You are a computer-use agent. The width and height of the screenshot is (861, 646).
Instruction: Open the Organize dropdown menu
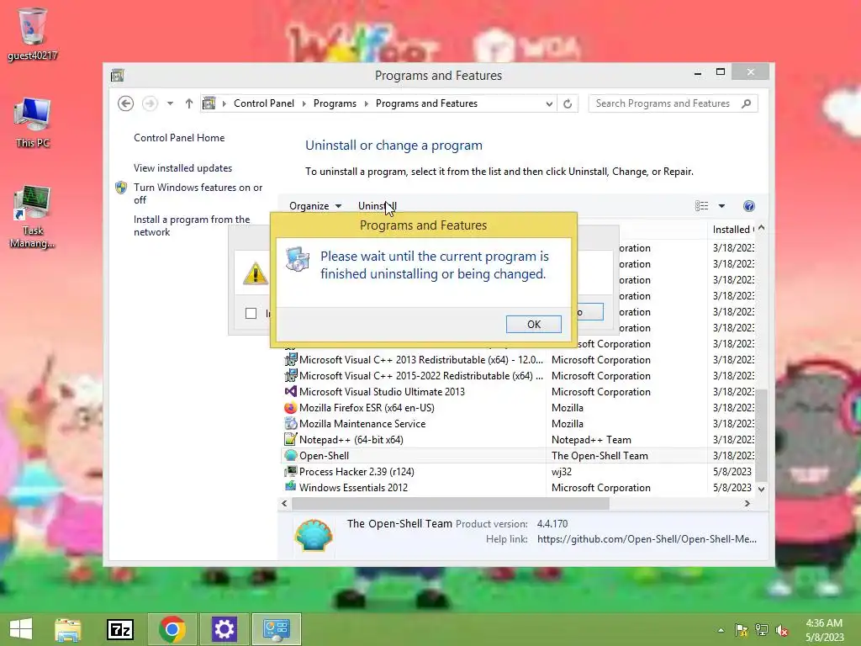(315, 206)
